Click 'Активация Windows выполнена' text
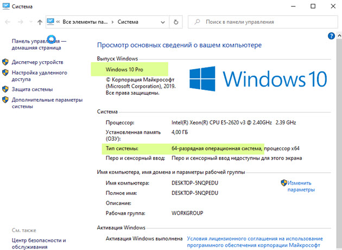 click(x=144, y=239)
